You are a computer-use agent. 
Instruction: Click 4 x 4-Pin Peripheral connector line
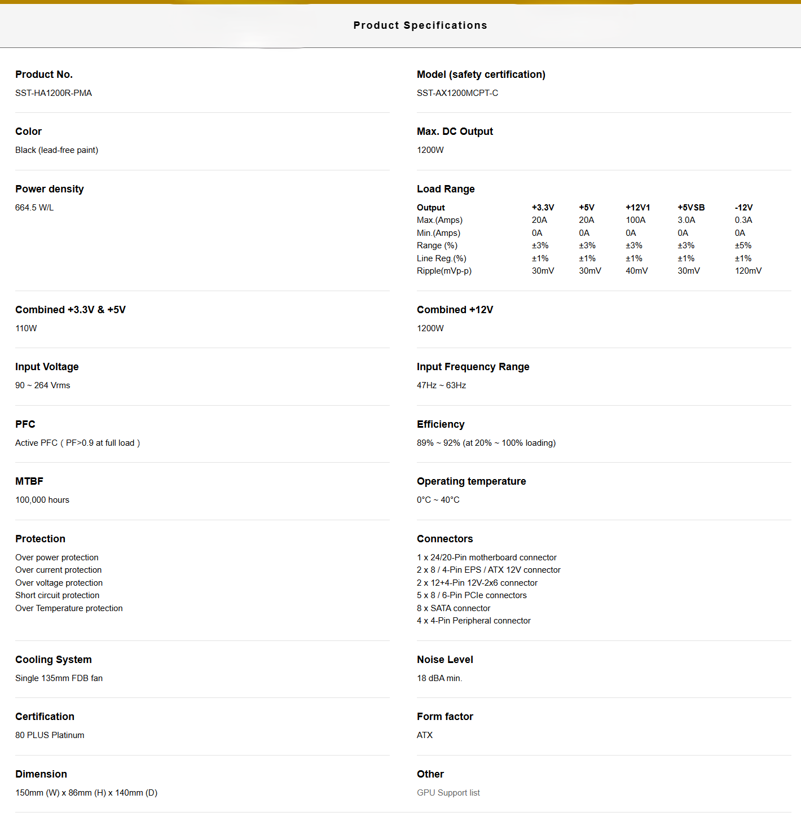click(474, 621)
